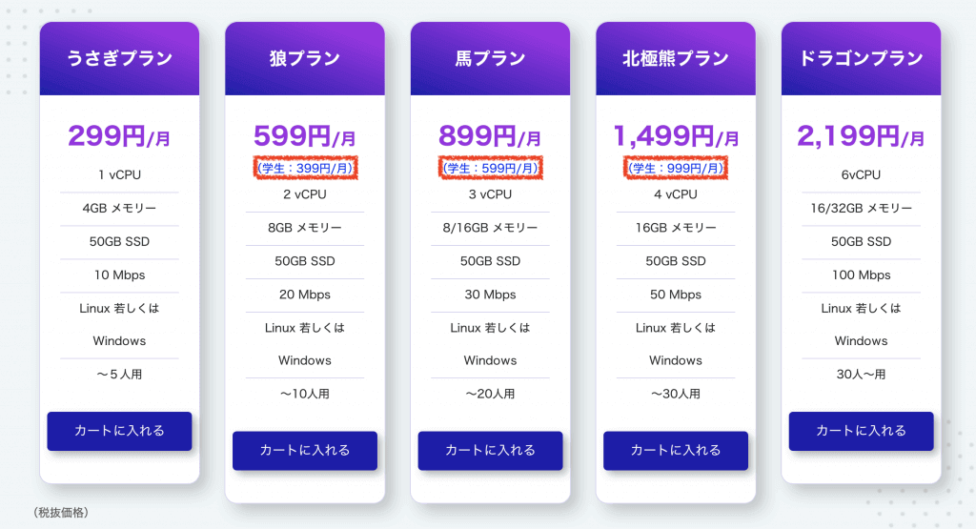Click student price 学生：999円/月
The width and height of the screenshot is (976, 529).
click(x=676, y=168)
